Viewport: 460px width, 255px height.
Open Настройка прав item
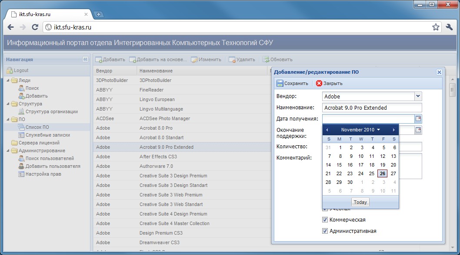point(40,174)
